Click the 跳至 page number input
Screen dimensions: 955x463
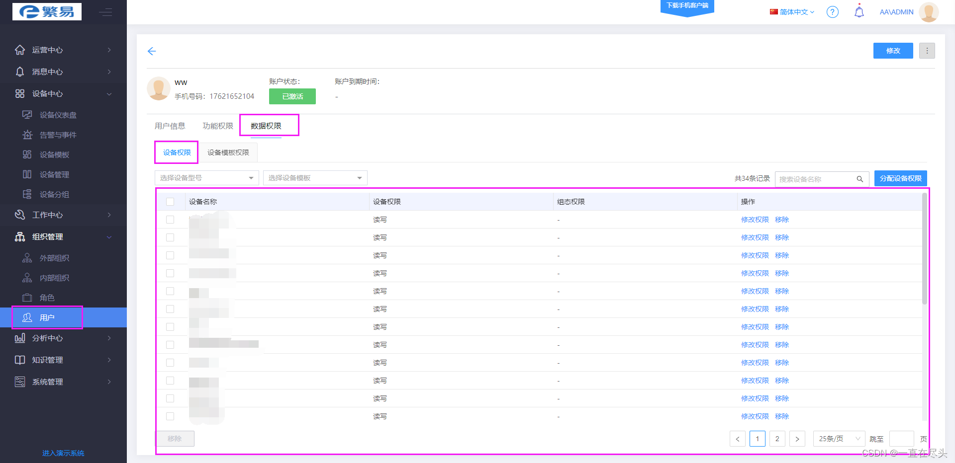point(901,439)
